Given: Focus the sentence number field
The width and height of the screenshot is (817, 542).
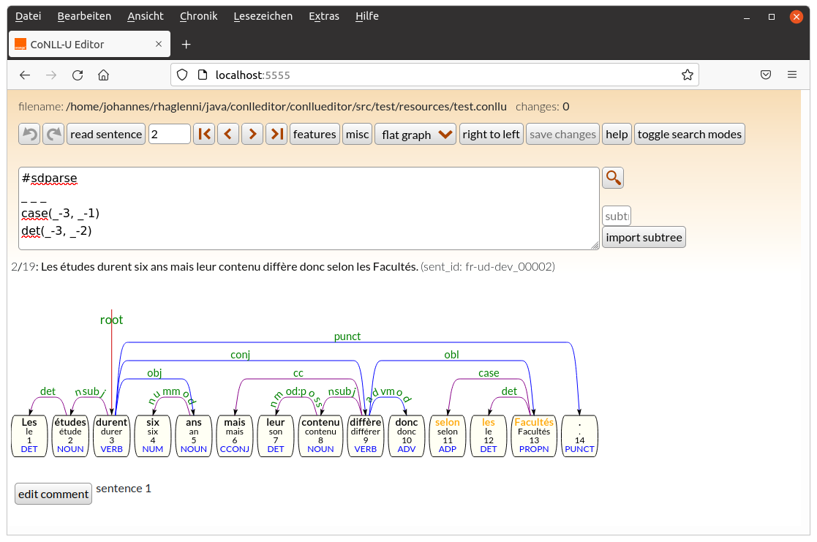Looking at the screenshot, I should pos(170,135).
